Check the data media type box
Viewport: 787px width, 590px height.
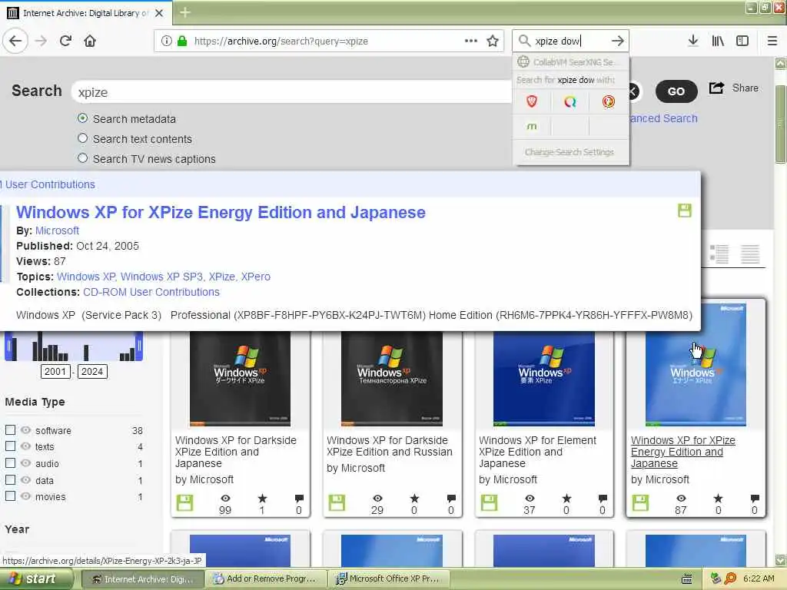[10, 479]
